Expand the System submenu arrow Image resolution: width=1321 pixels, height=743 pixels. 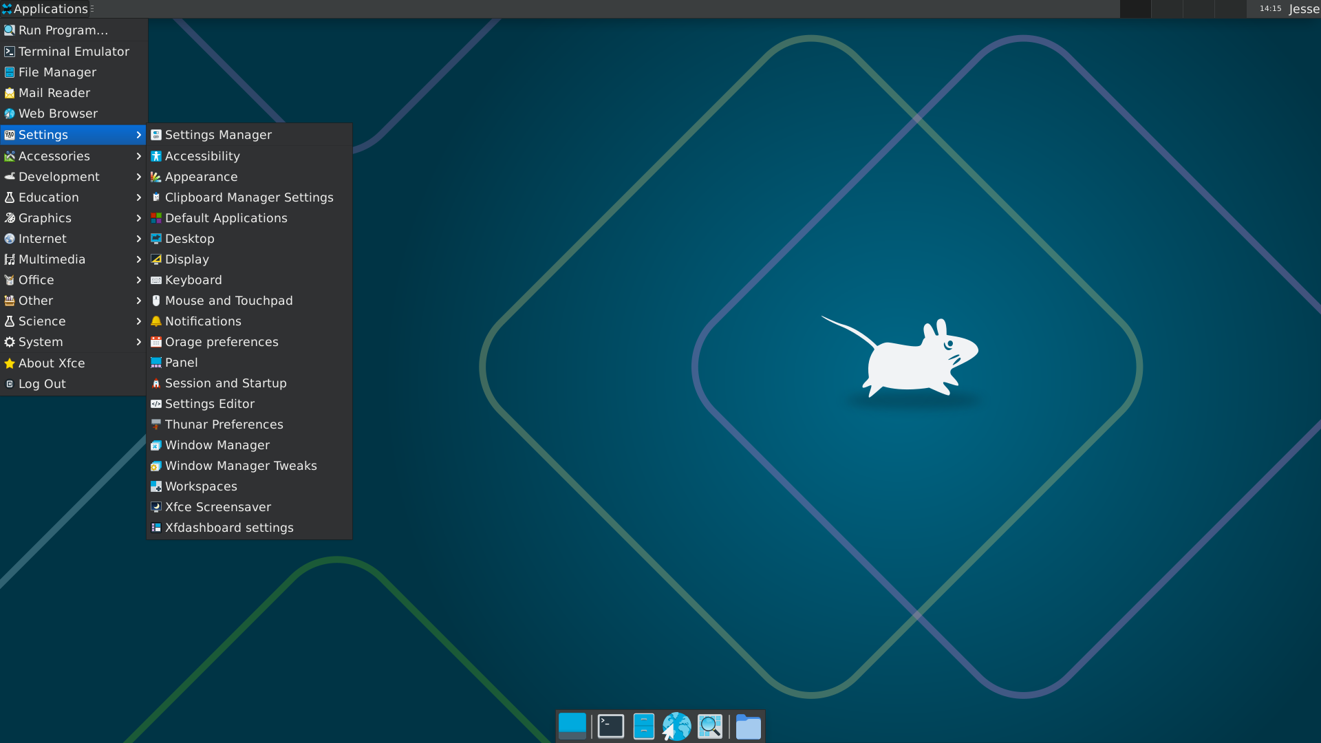click(x=138, y=342)
